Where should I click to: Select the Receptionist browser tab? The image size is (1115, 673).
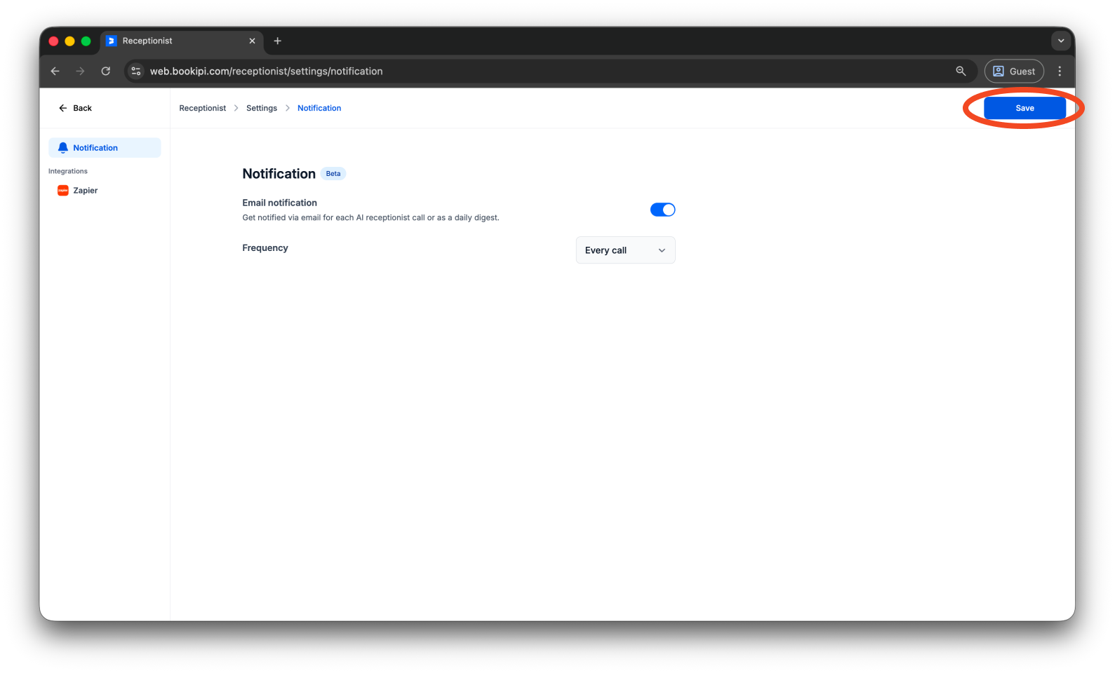pyautogui.click(x=181, y=41)
